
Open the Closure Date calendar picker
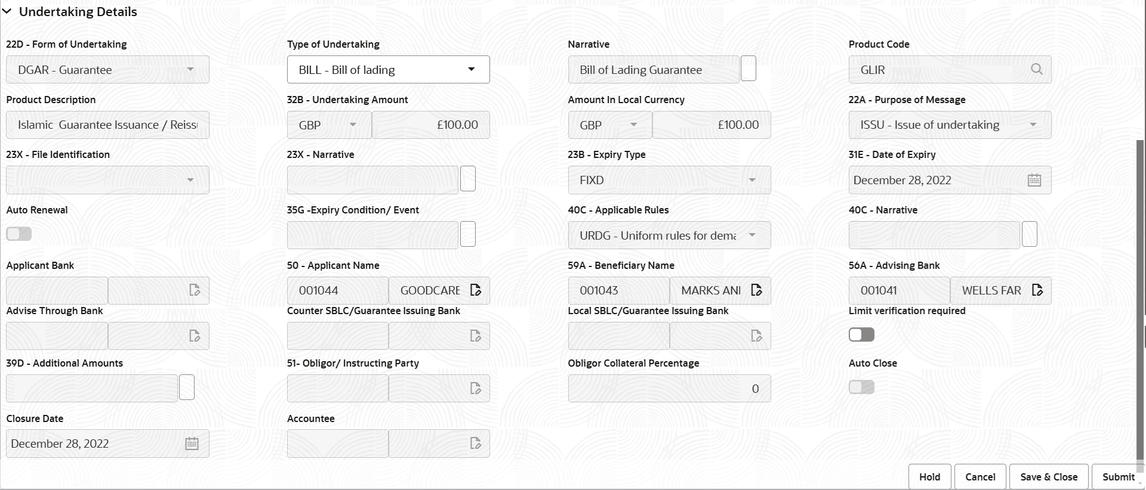pos(192,443)
